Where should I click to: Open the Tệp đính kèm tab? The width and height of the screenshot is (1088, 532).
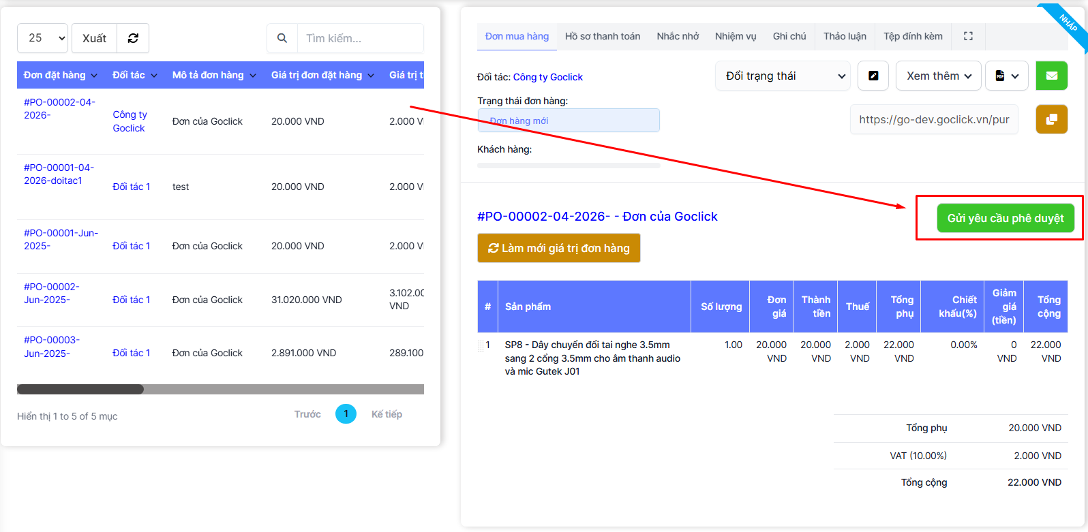[913, 36]
